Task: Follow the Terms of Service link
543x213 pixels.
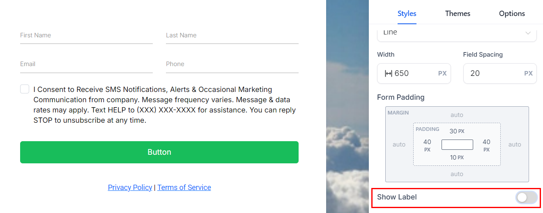Action: click(184, 188)
